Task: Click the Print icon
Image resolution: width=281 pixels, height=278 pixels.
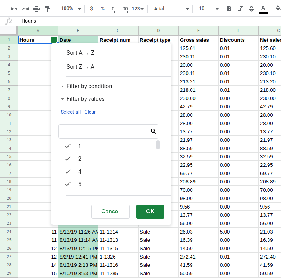Action: point(37,8)
